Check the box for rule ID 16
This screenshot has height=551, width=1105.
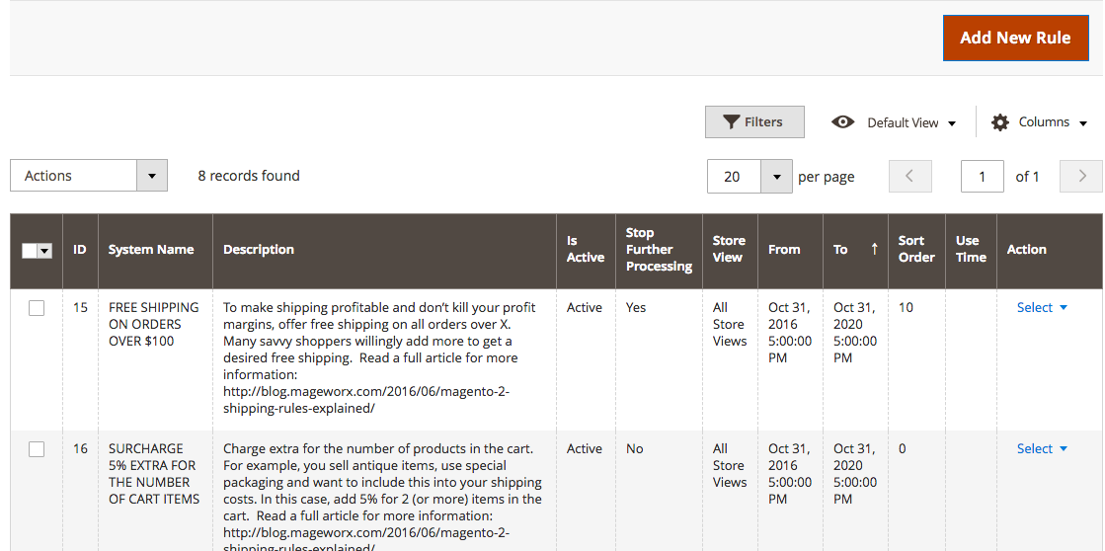point(36,449)
